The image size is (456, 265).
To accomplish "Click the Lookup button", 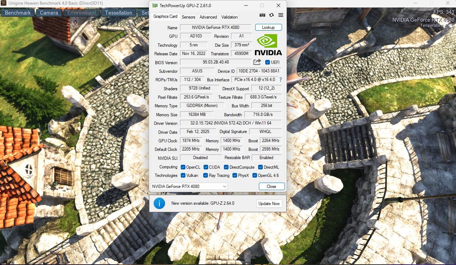I will click(x=268, y=27).
